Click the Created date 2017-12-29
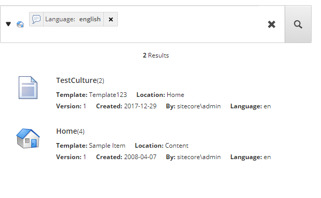The height and width of the screenshot is (198, 321). [140, 106]
